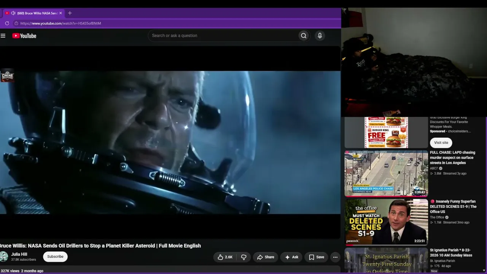Visit the ABC7 channel link
The width and height of the screenshot is (487, 274).
434,168
